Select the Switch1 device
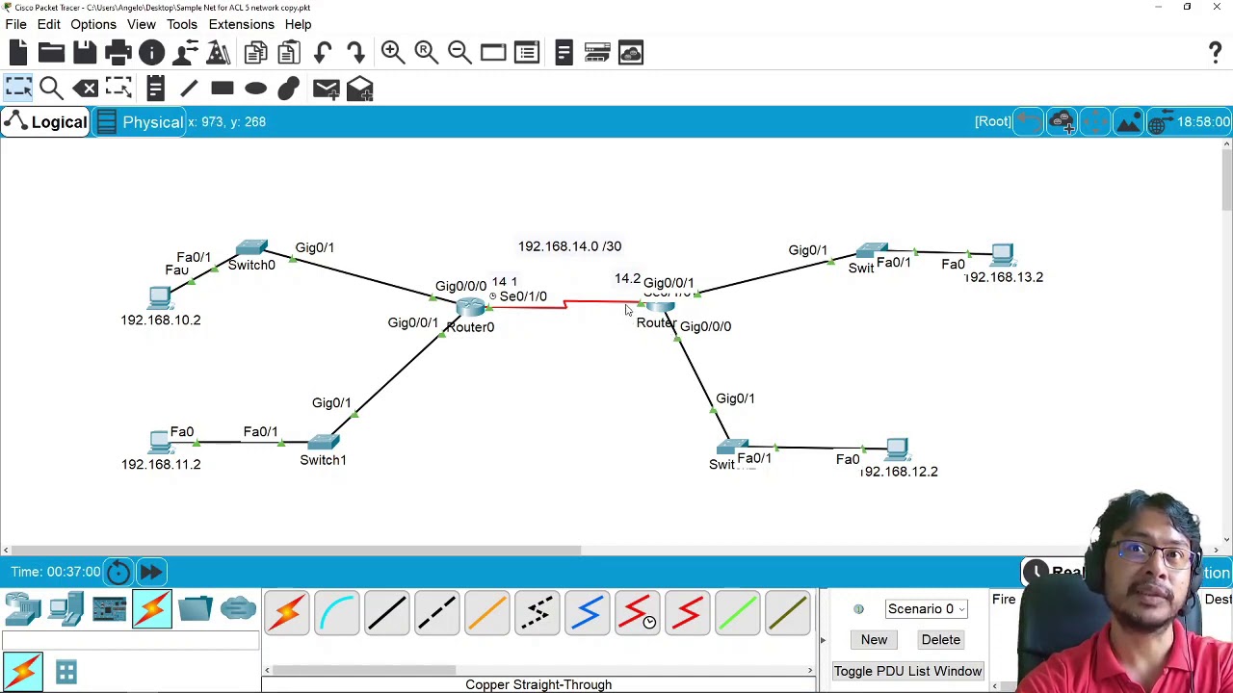 click(323, 442)
